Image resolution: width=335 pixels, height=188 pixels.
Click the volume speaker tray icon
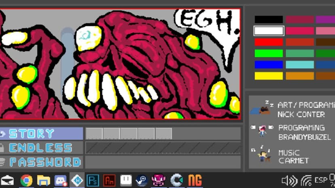pos(290,181)
